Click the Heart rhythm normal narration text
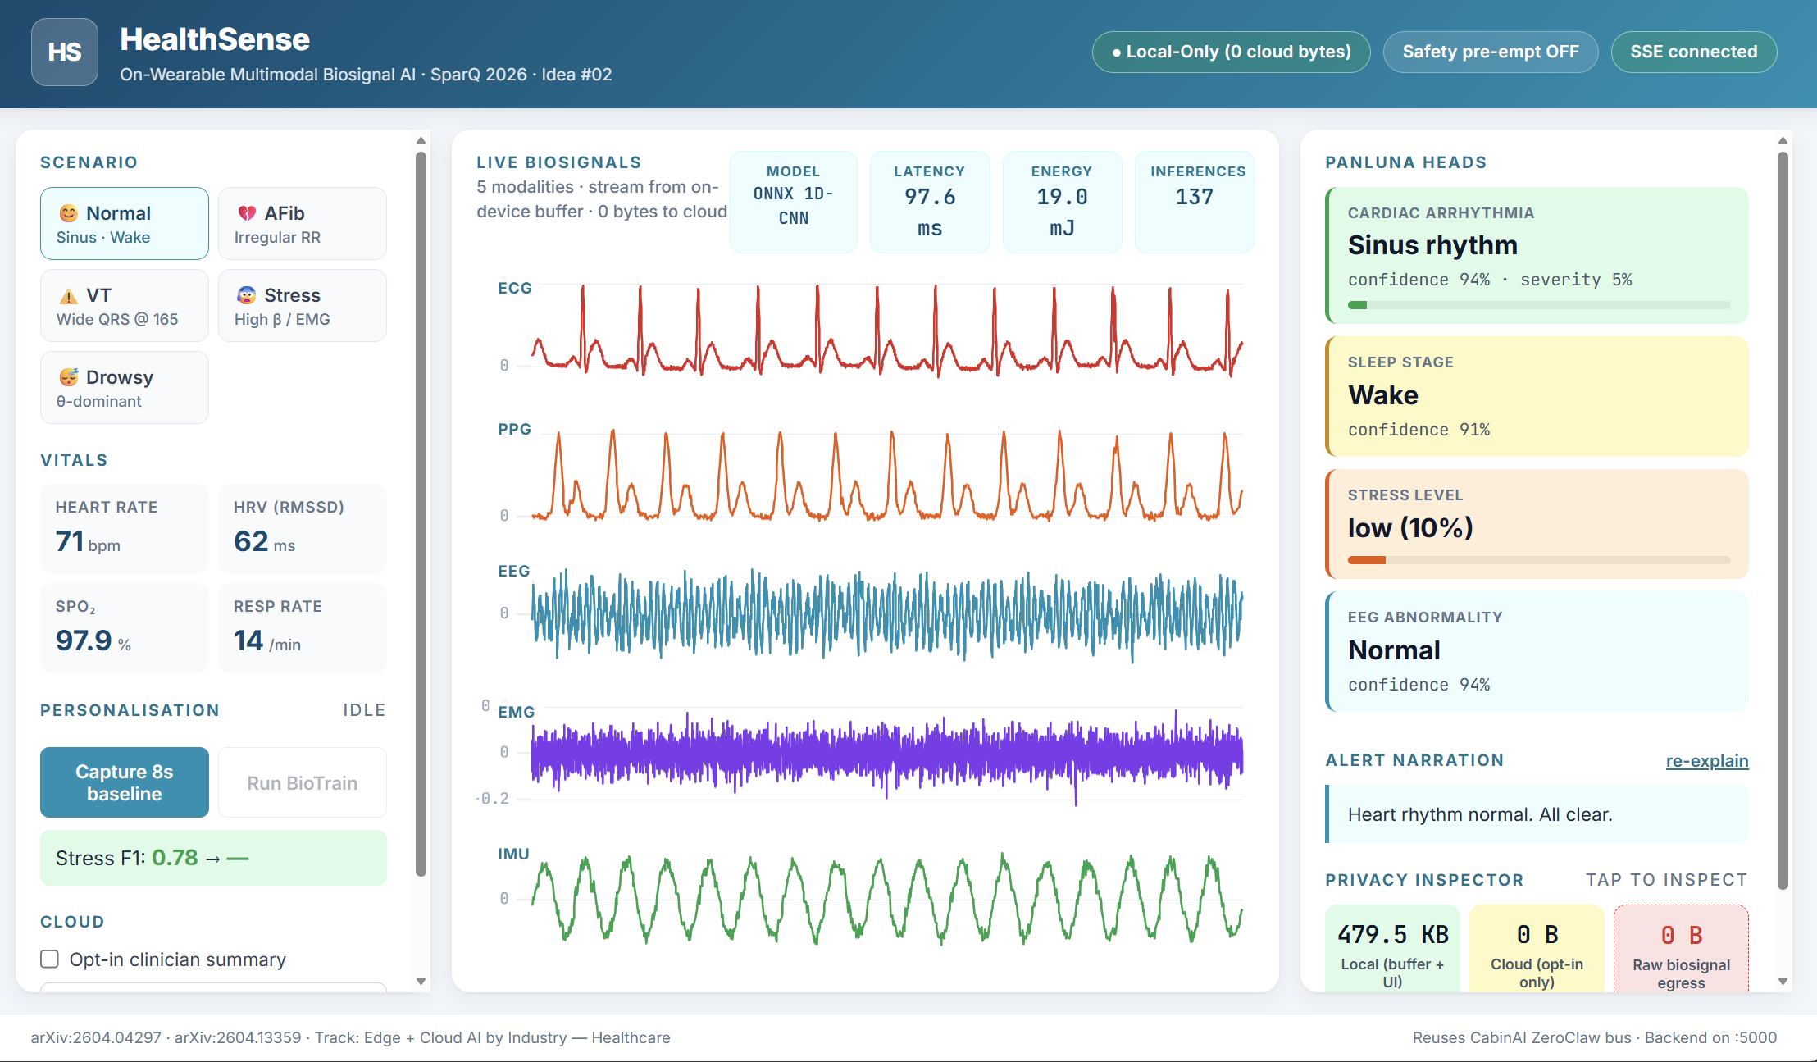Viewport: 1817px width, 1062px height. (x=1480, y=814)
